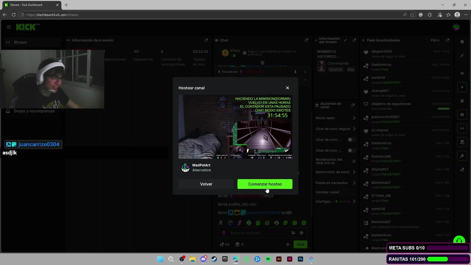Image resolution: width=471 pixels, height=265 pixels.
Task: Pop out the Información del stream panel
Action: click(x=354, y=40)
